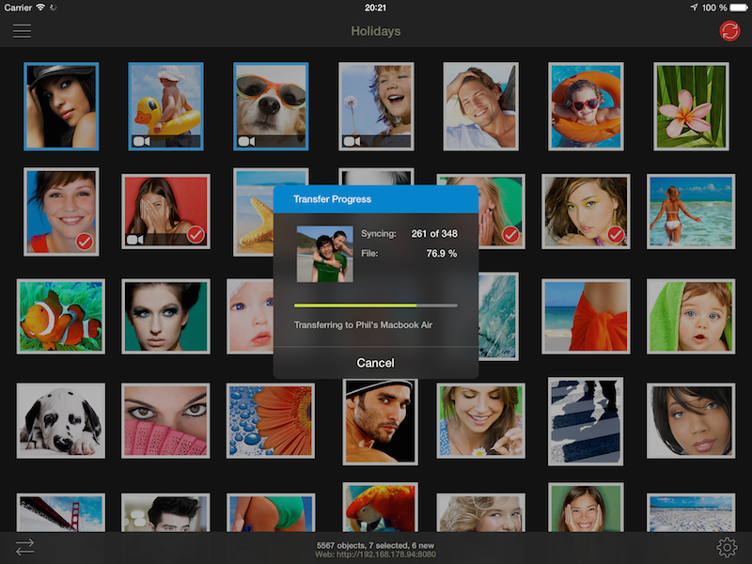Image resolution: width=752 pixels, height=564 pixels.
Task: Select the laughing man on beach photo
Action: coord(480,106)
